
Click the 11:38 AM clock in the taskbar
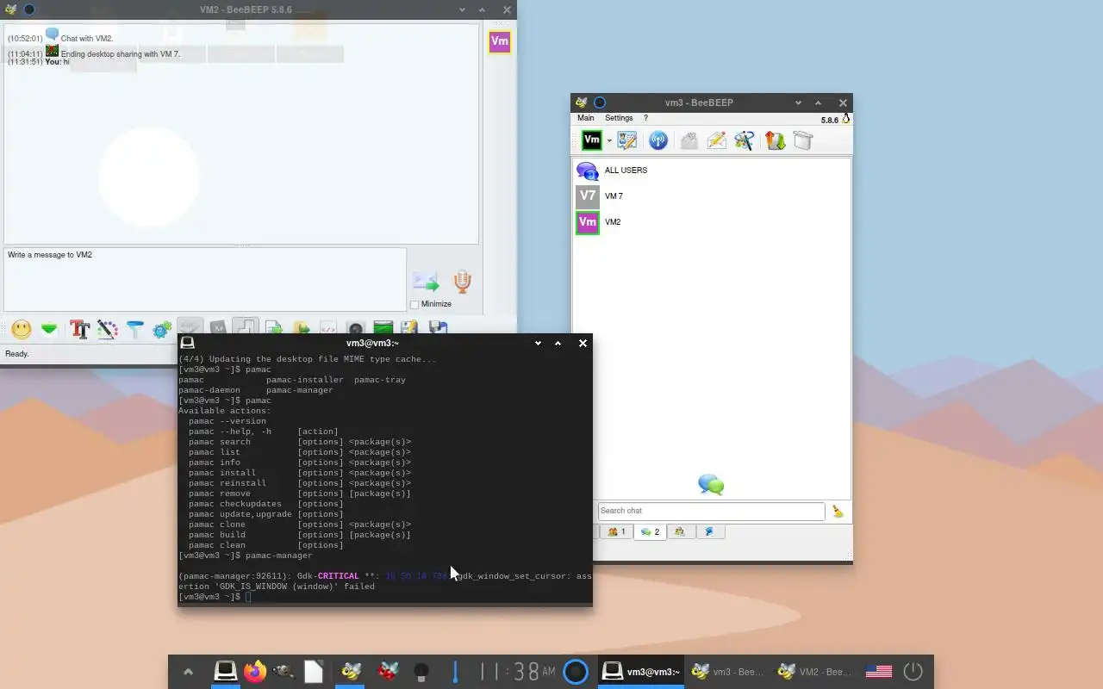pyautogui.click(x=517, y=671)
